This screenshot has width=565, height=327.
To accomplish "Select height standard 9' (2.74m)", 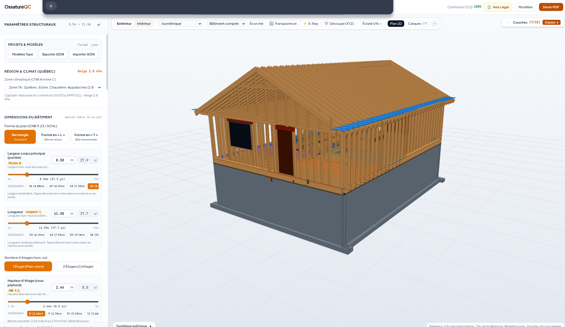I will click(55, 314).
